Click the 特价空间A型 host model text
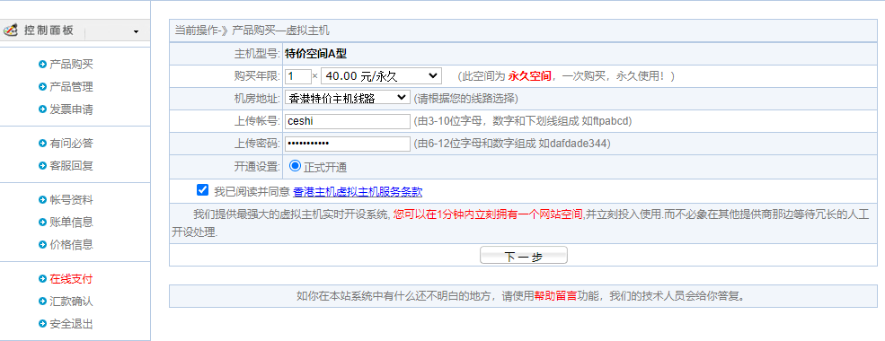885x341 pixels. click(x=315, y=54)
